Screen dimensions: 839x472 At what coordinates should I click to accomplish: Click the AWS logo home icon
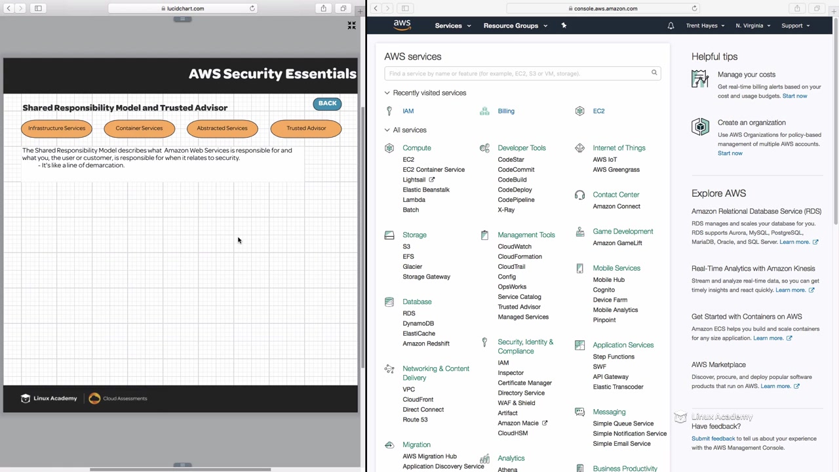coord(402,25)
